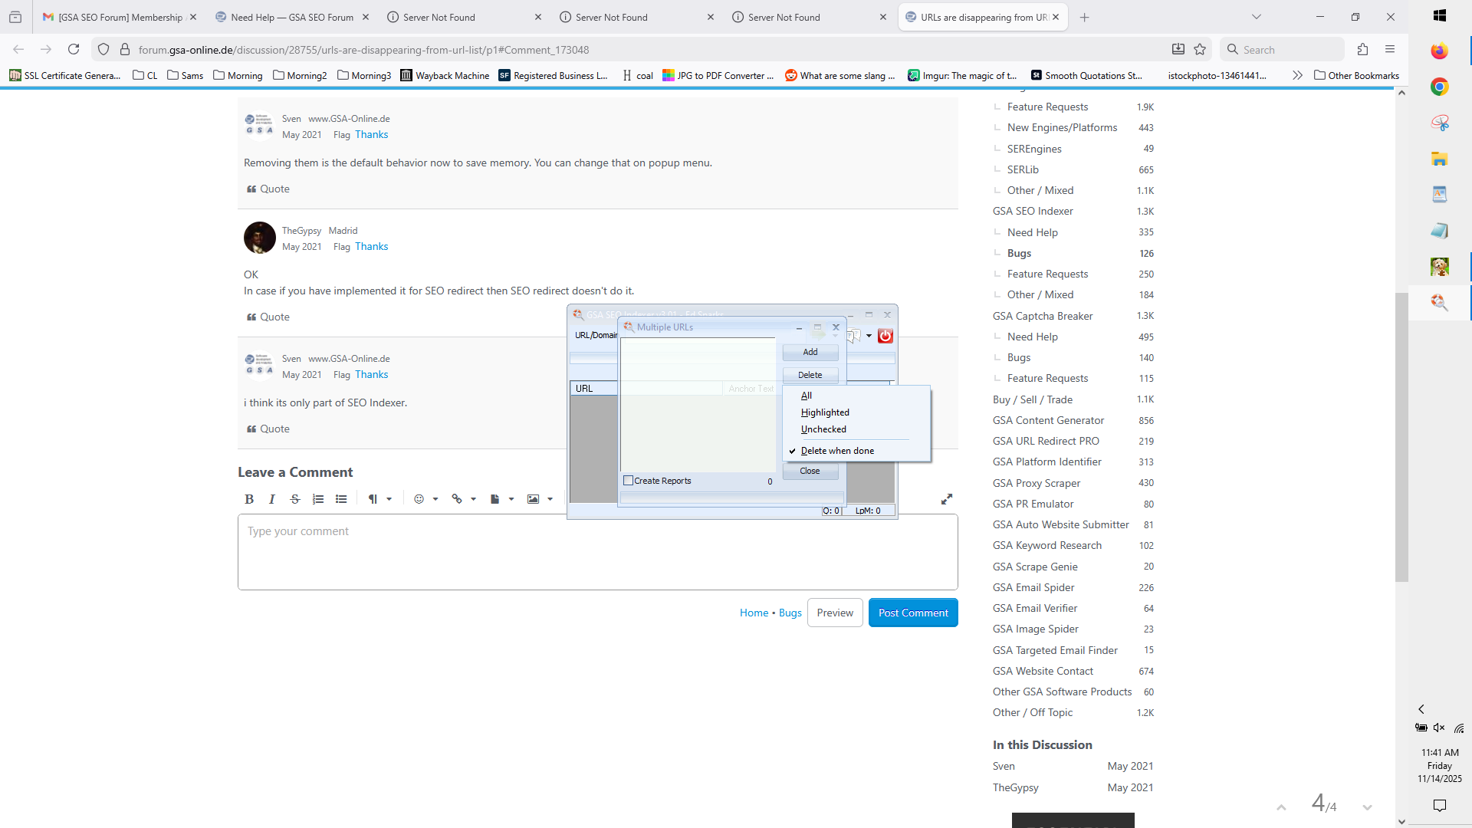The height and width of the screenshot is (828, 1472).
Task: Bookmark this page with star icon
Action: click(x=1200, y=50)
